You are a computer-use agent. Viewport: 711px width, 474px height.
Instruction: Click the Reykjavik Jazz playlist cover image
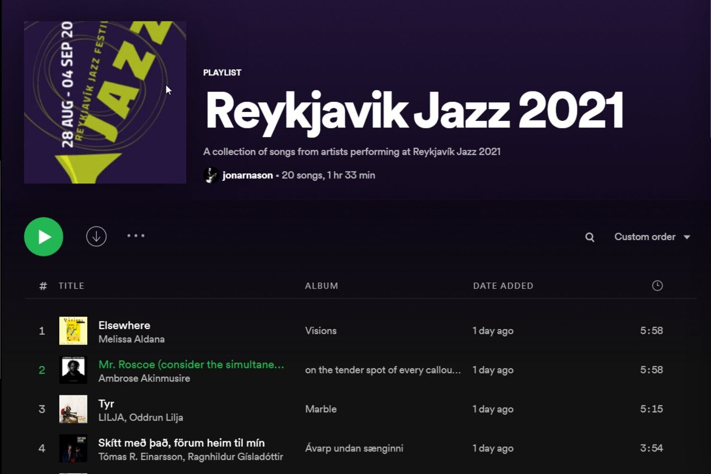tap(105, 102)
